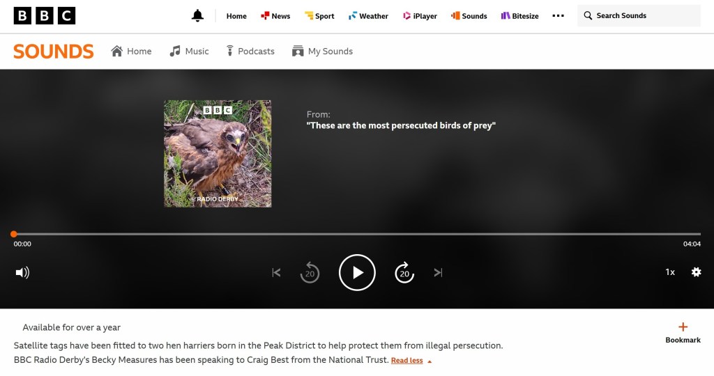Go to BBC Weather
The height and width of the screenshot is (376, 714).
pyautogui.click(x=368, y=16)
